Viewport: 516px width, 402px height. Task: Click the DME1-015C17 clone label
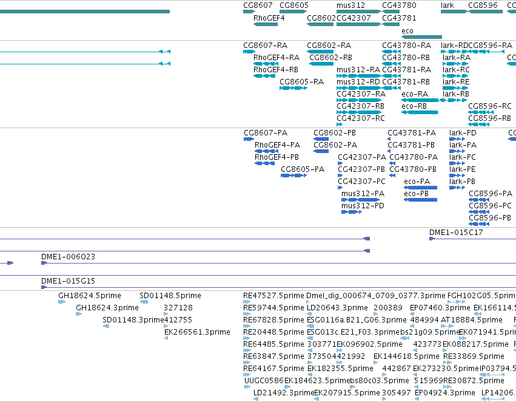456,233
